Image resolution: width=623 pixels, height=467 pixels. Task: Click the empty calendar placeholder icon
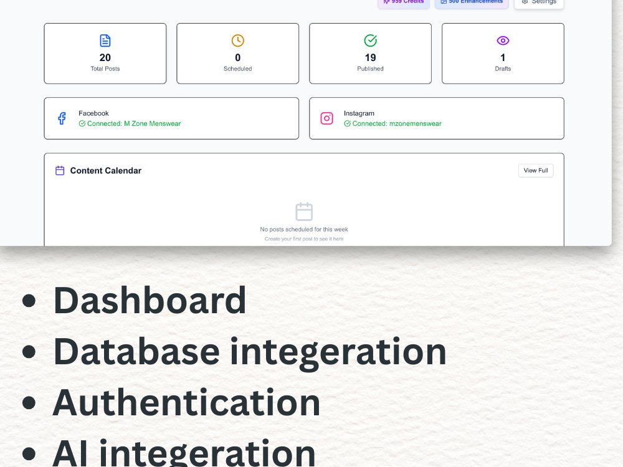point(304,211)
